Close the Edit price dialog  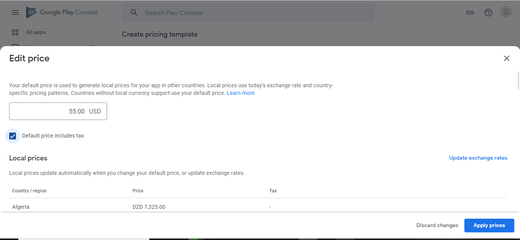[x=507, y=58]
